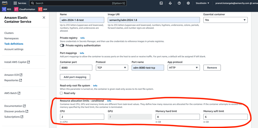
Task: Open the RDS shortcut in favorites bar
Action: click(x=6, y=9)
